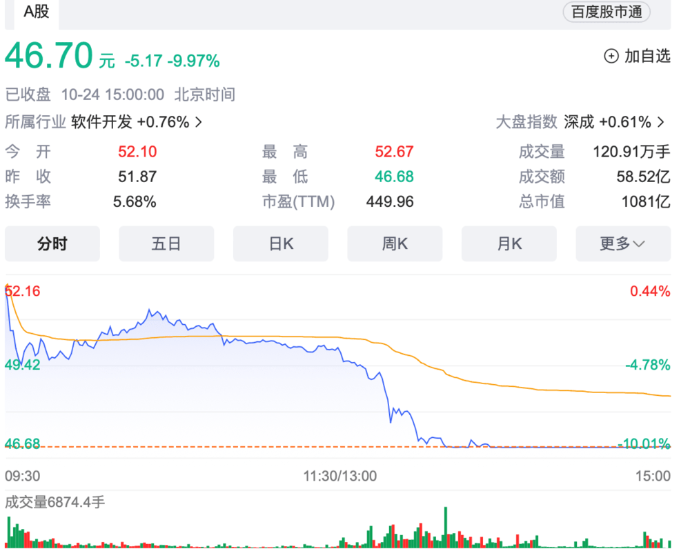Switch to the 五日 chart tab
This screenshot has height=560, width=690.
pos(166,243)
